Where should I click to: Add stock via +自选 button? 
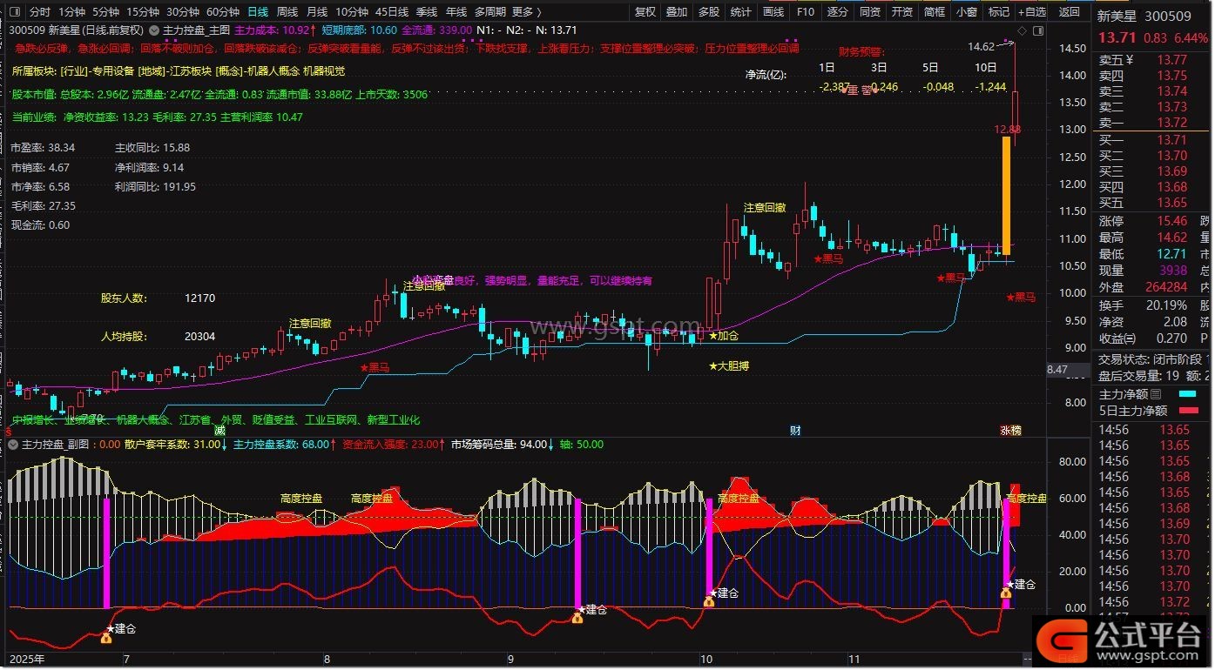click(x=1031, y=12)
